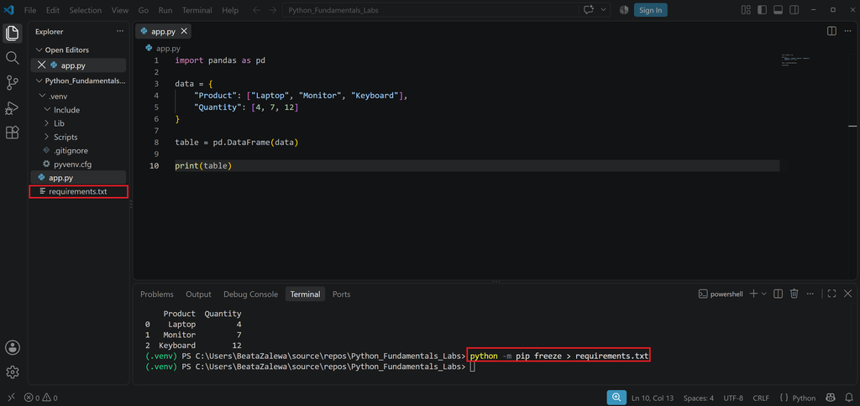Click the Sign In button
The width and height of the screenshot is (860, 406).
(651, 10)
